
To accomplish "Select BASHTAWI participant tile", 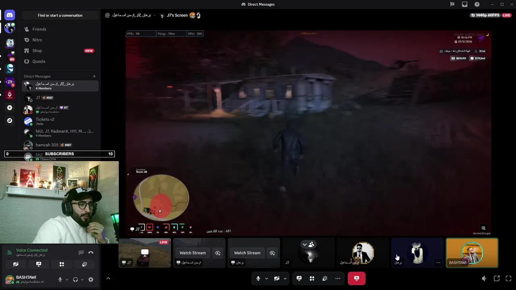I will (472, 253).
